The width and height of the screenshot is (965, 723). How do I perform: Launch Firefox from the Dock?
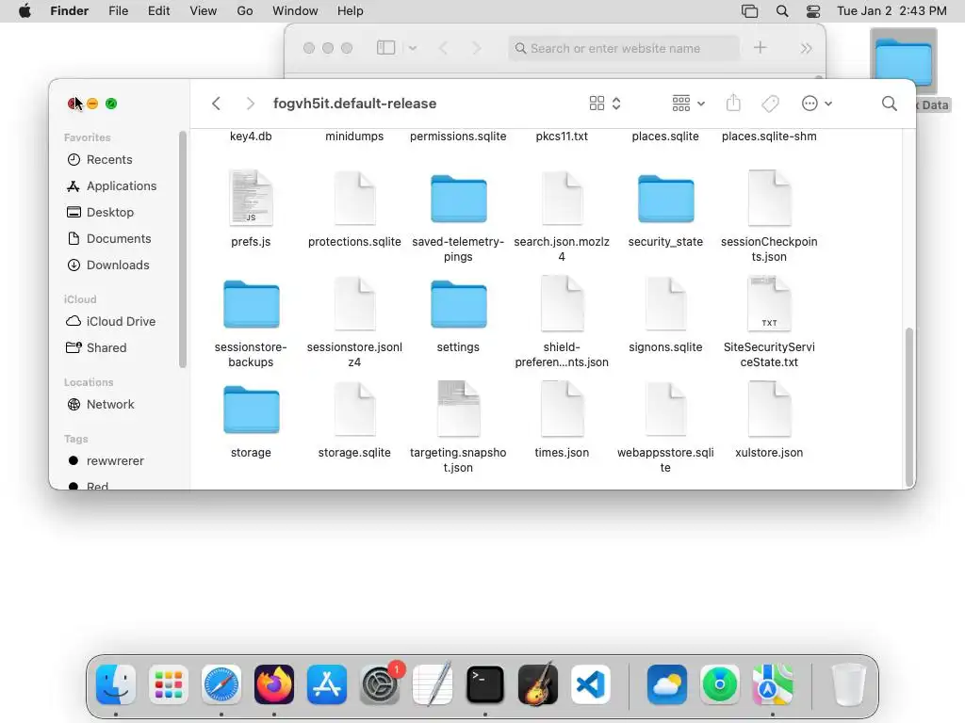[x=274, y=684]
